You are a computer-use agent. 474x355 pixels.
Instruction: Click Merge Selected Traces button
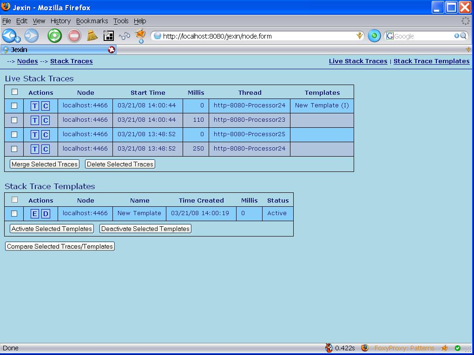[45, 164]
